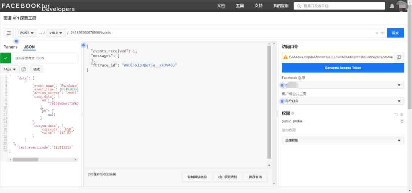Viewport: 412px width, 193px height.
Task: Copy the JSON body with the copy icon
Action: coord(24,70)
